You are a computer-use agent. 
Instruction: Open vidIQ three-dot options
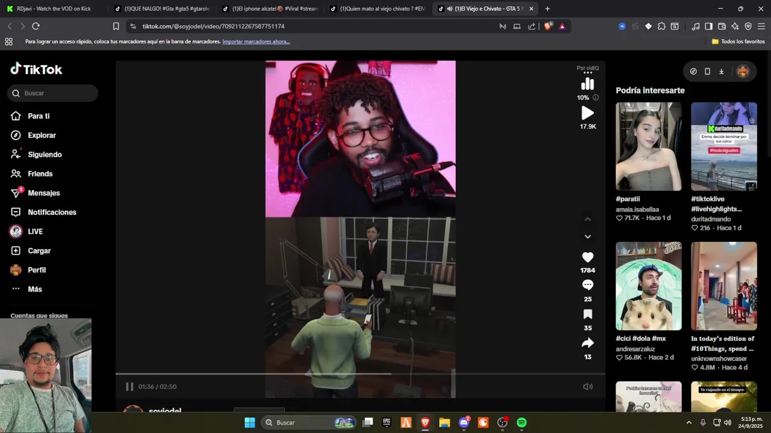coord(588,73)
